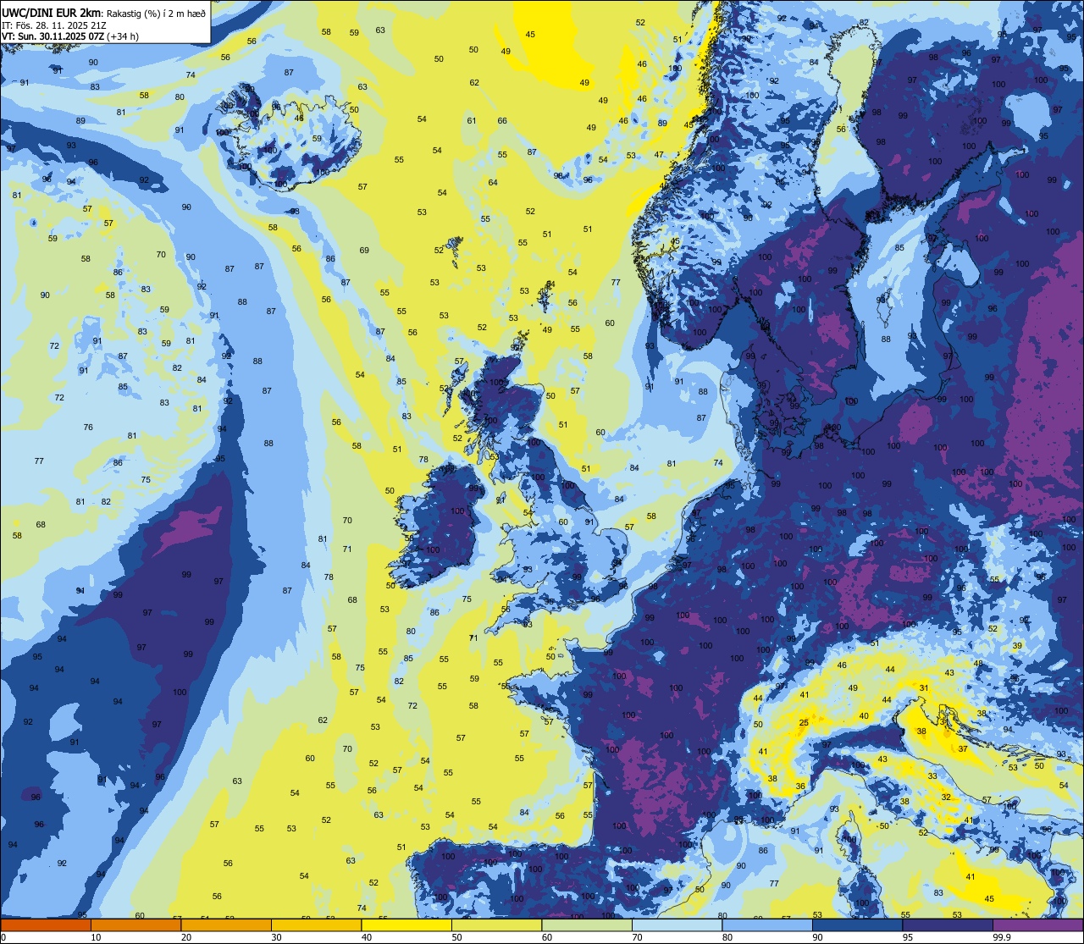The width and height of the screenshot is (1084, 944).
Task: Click the 'Rakastig (%) í 2 m hæð' label
Action: click(x=156, y=13)
